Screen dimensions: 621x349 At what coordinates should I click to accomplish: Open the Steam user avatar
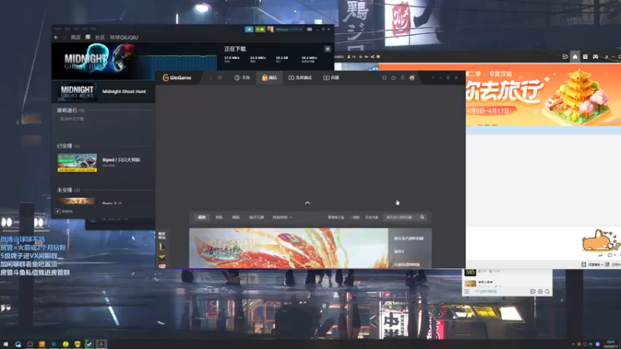(x=270, y=29)
